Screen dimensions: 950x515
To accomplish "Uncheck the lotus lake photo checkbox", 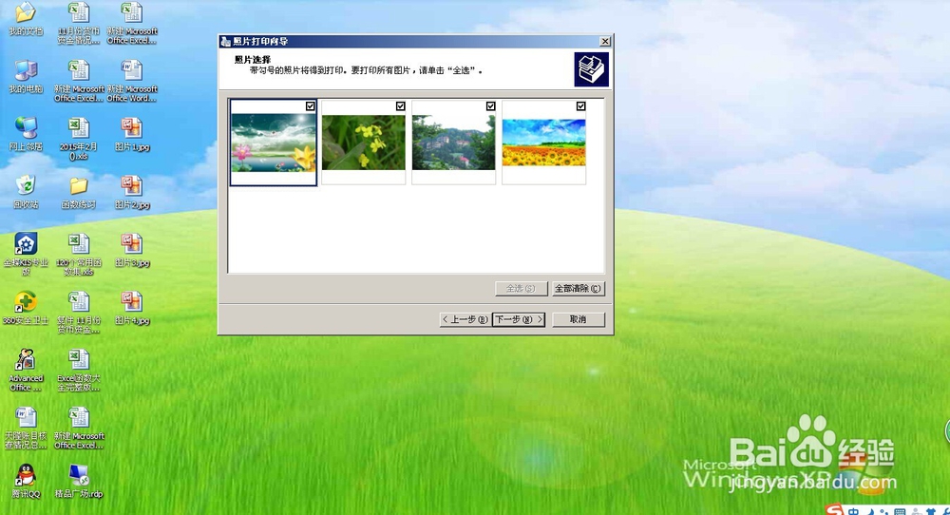I will pos(311,106).
